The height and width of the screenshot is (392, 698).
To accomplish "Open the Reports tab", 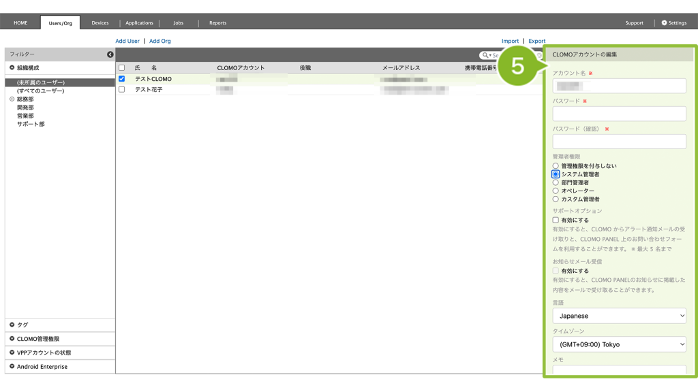I will pyautogui.click(x=217, y=22).
